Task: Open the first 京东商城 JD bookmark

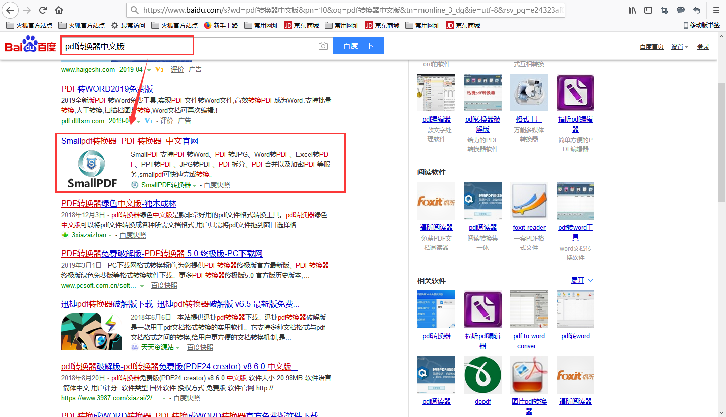Action: pyautogui.click(x=301, y=25)
